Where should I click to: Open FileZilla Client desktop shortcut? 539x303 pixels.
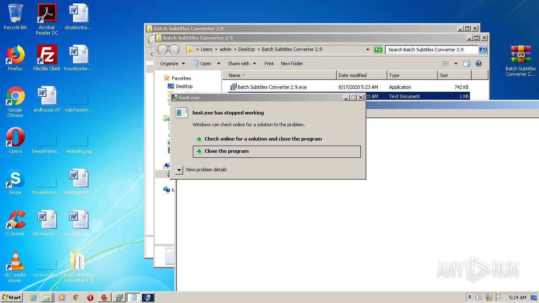47,58
